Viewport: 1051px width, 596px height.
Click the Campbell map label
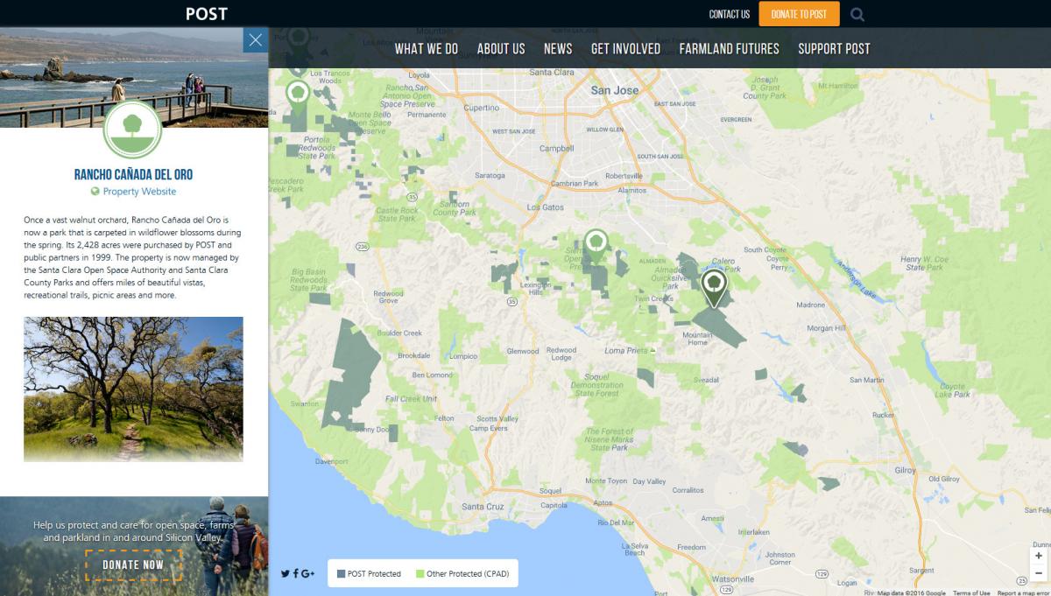tap(556, 149)
